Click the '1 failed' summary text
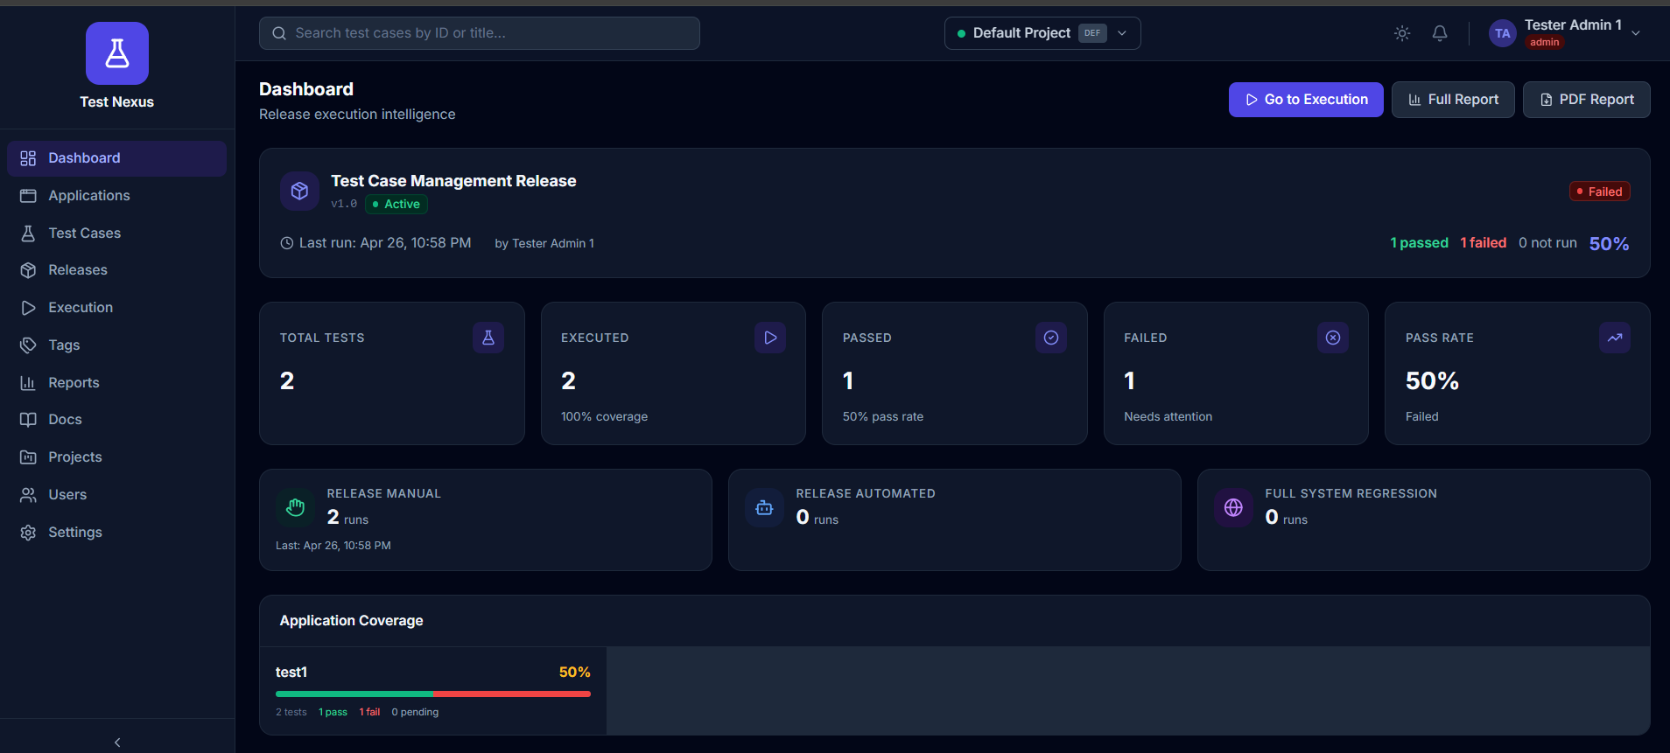The image size is (1670, 753). pos(1484,243)
